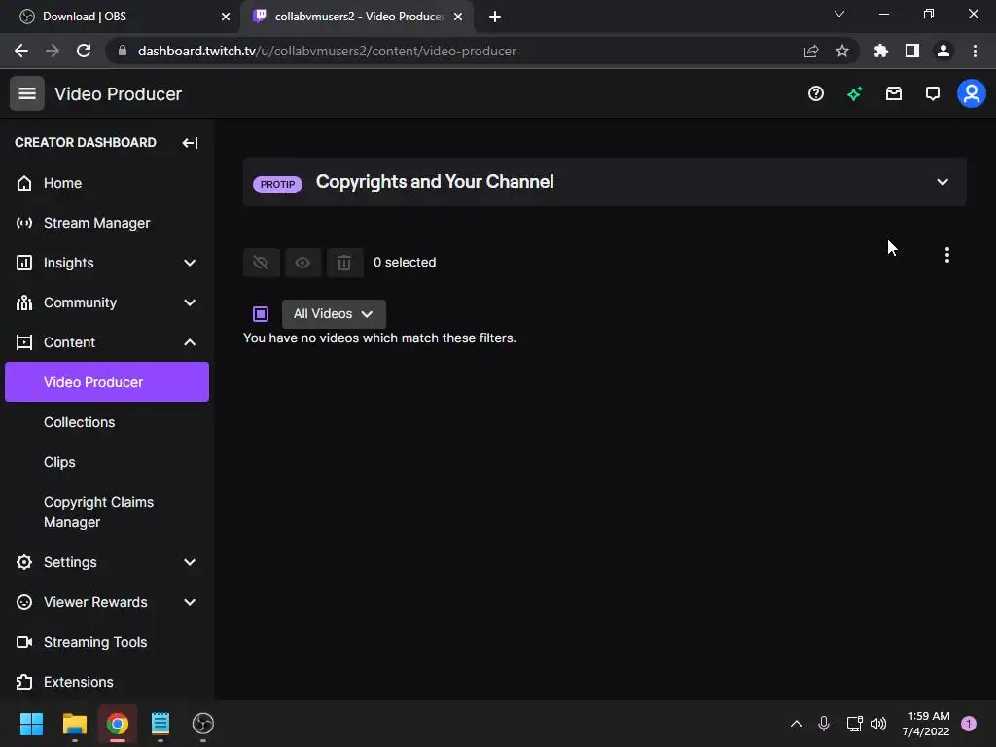Open Notepad from the taskbar
Viewport: 996px width, 747px height.
(x=160, y=724)
